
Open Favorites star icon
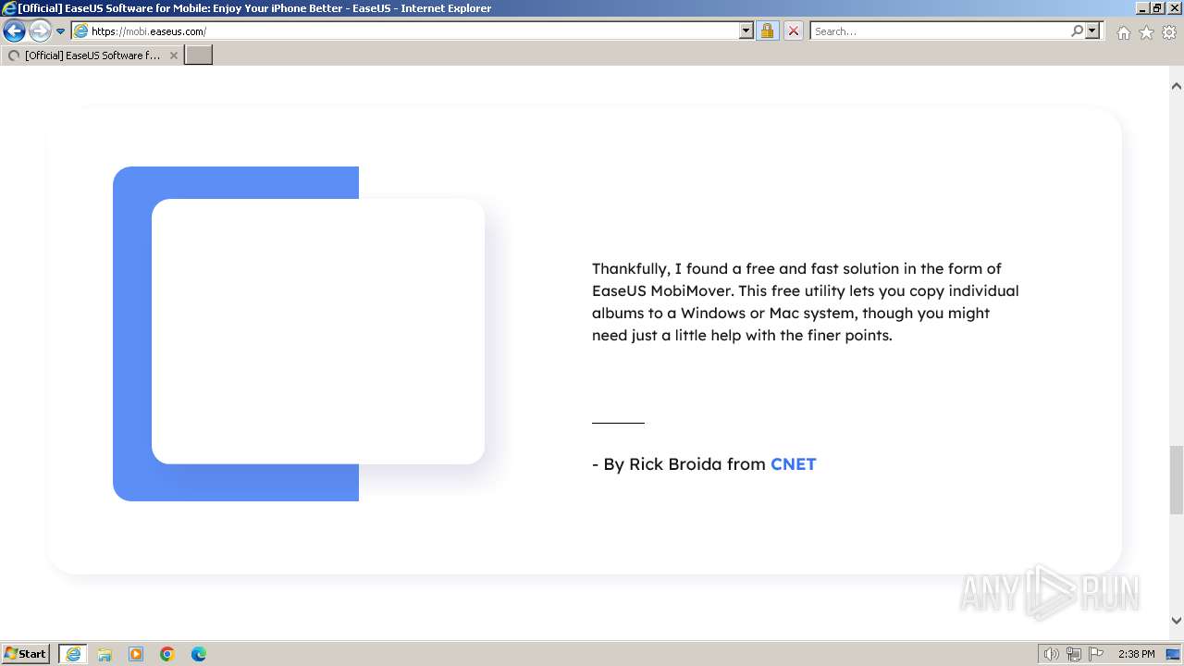[1146, 32]
